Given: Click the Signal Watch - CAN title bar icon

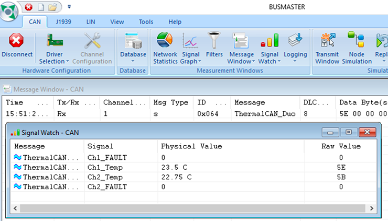Looking at the screenshot, I should [x=15, y=133].
